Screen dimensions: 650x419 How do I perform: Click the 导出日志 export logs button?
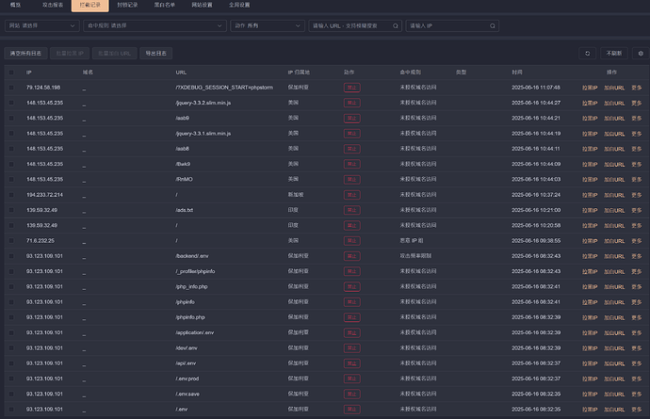pyautogui.click(x=155, y=54)
